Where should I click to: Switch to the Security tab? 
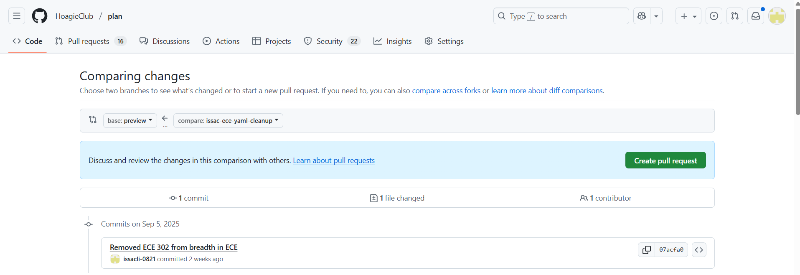coord(332,41)
